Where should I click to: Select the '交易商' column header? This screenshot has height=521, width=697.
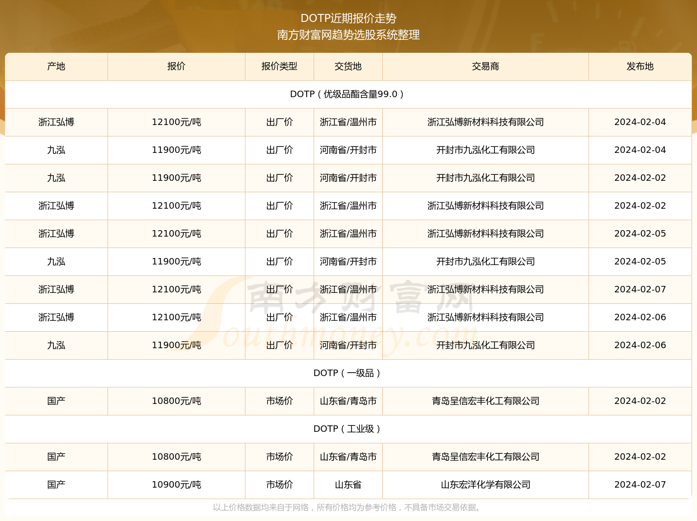(x=485, y=66)
